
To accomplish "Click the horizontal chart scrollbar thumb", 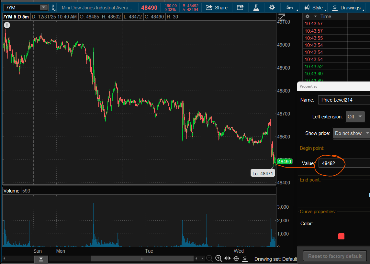I will [142, 258].
